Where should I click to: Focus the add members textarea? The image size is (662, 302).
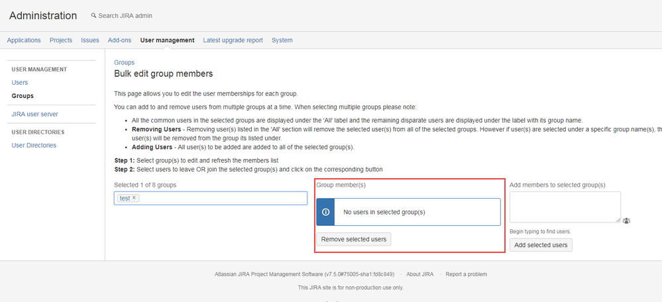565,207
